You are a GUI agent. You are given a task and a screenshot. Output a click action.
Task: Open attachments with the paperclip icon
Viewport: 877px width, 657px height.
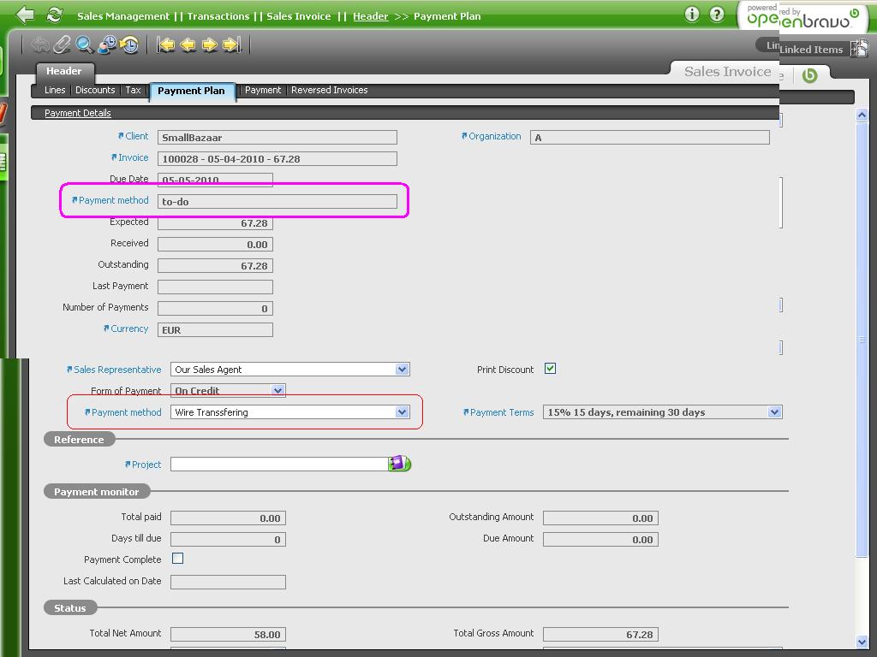(63, 44)
